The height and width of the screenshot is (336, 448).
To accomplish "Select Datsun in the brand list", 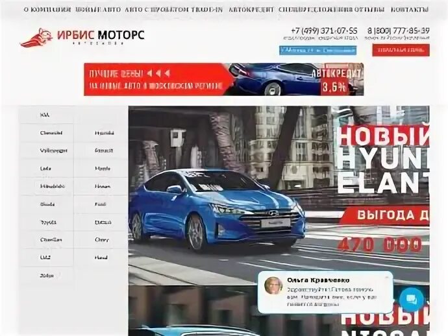I will pyautogui.click(x=103, y=222).
